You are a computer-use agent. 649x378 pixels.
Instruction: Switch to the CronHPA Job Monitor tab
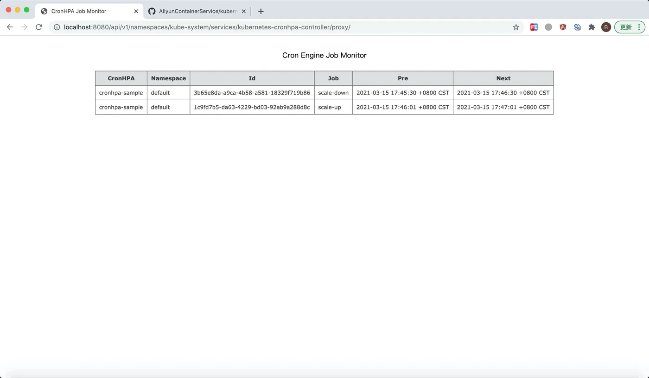(89, 11)
